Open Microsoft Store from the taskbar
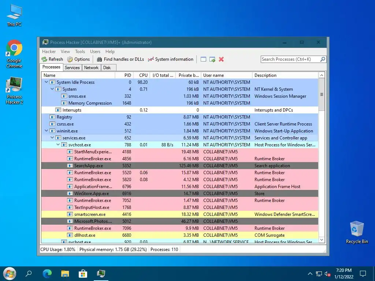The image size is (375, 281). tap(83, 274)
